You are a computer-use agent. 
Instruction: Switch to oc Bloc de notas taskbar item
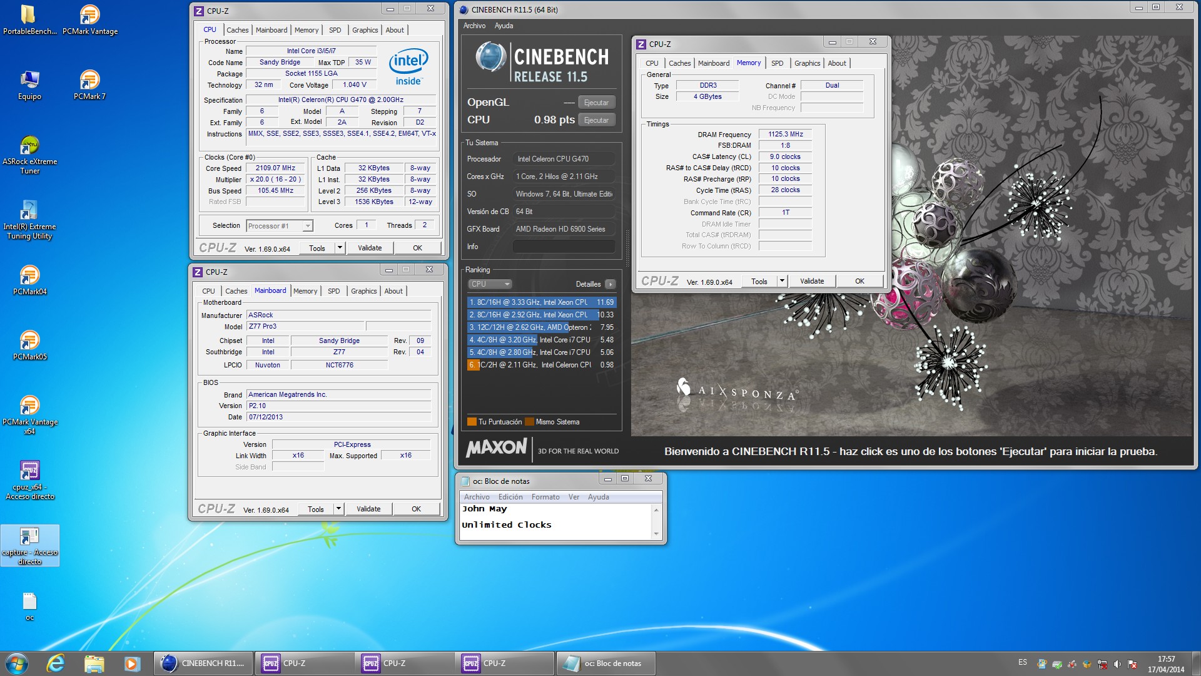click(x=606, y=663)
